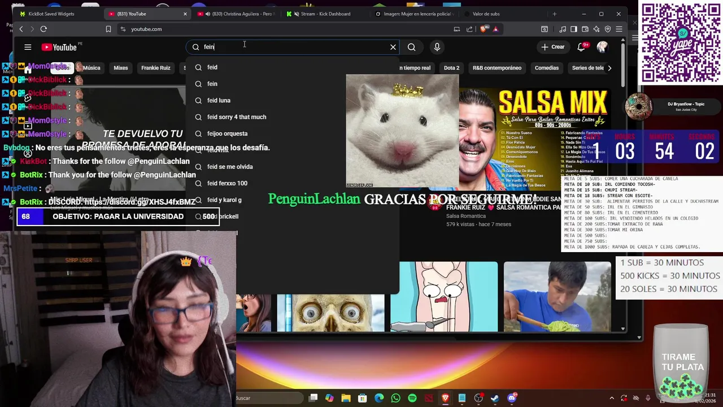723x407 pixels.
Task: Switch to the Valor de subs tab
Action: click(503, 14)
